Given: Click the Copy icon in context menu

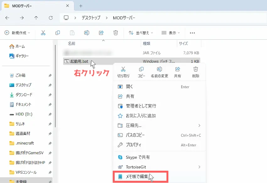Looking at the screenshot, I should click(141, 70).
